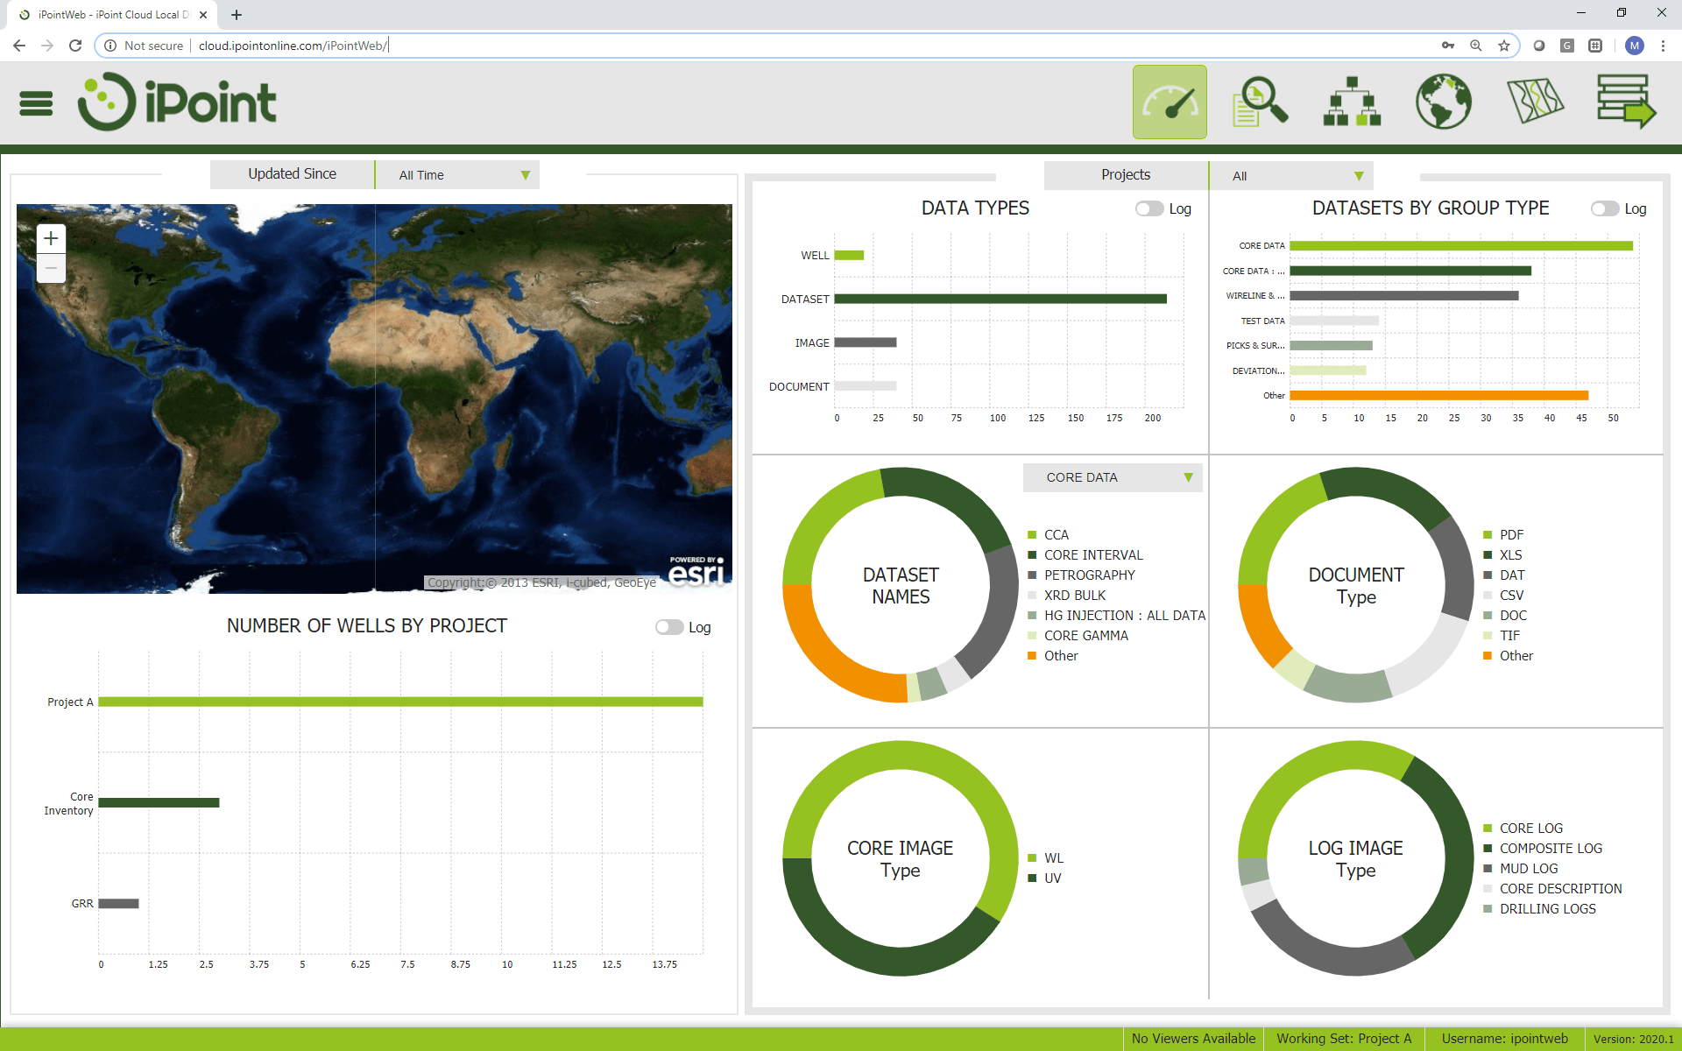1682x1051 pixels.
Task: Select the dashboard gauge icon
Action: [x=1170, y=102]
